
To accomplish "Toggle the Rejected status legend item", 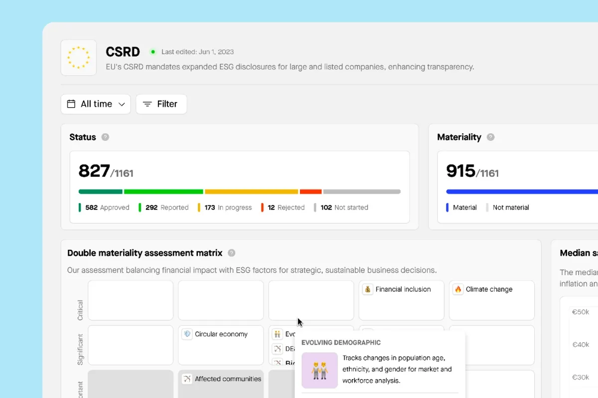I will tap(283, 207).
